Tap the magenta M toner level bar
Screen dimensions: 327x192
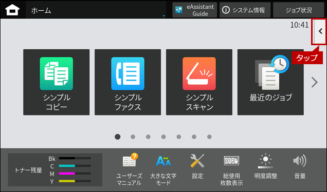(75, 173)
